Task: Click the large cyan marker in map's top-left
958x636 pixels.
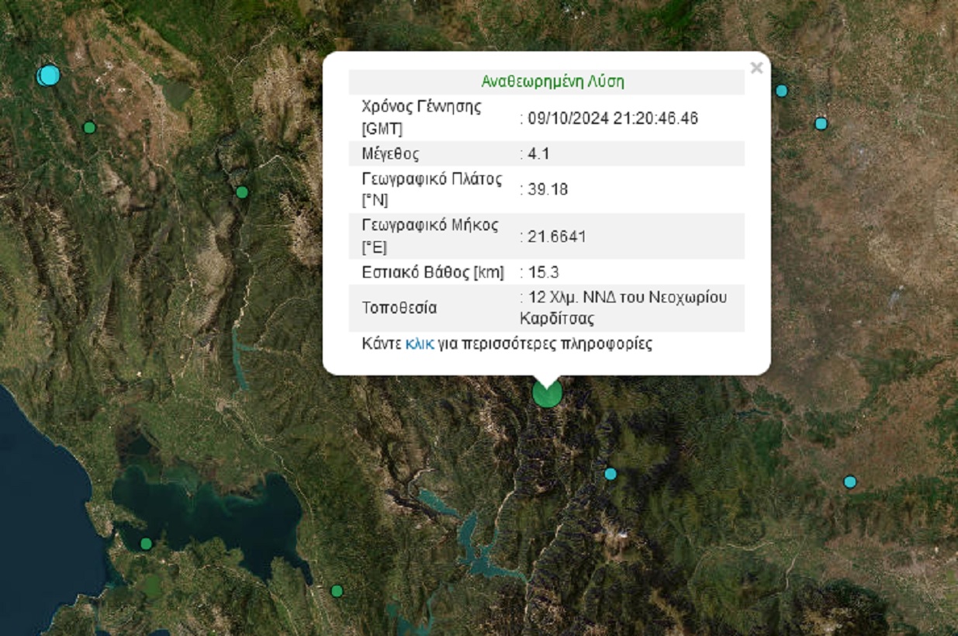Action: tap(49, 75)
